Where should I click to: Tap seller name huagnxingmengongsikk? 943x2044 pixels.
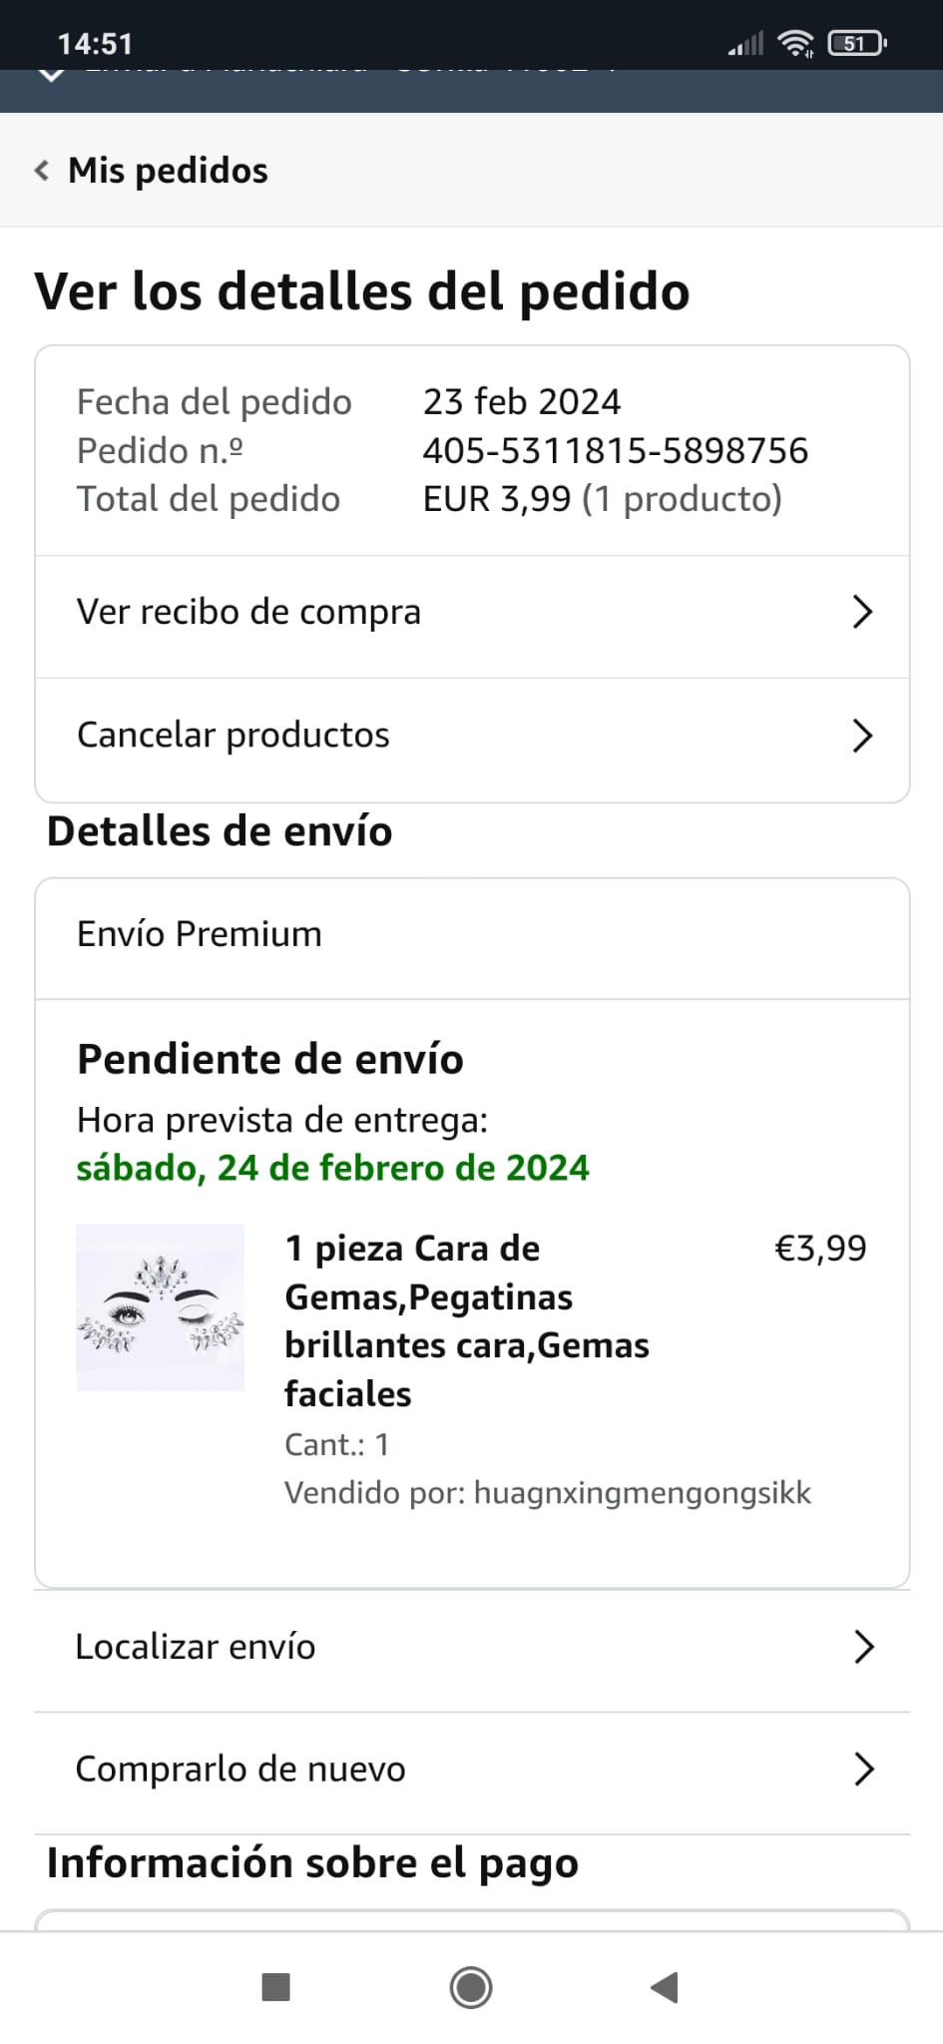pos(642,1493)
